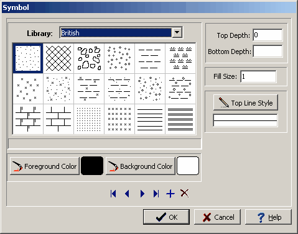Confirm with the OK button
This screenshot has height=234, width=298.
pyautogui.click(x=166, y=217)
